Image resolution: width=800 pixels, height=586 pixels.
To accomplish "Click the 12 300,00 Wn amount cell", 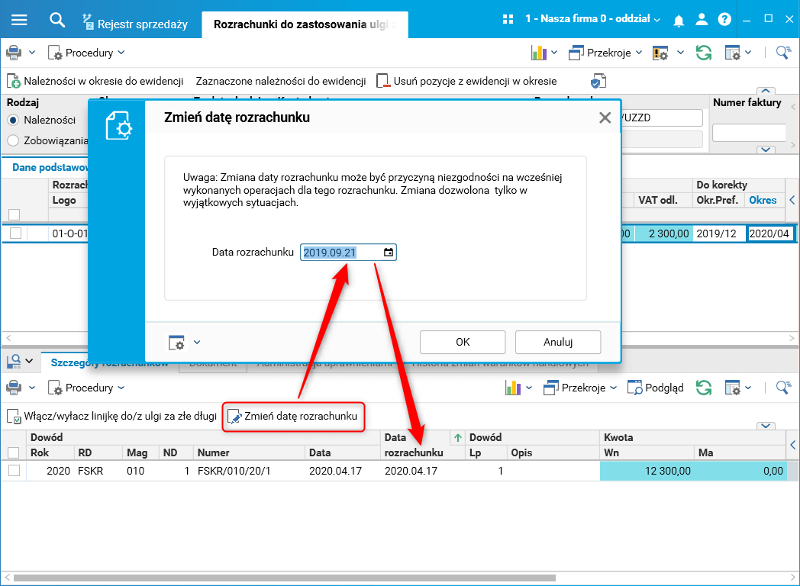I will click(x=647, y=471).
